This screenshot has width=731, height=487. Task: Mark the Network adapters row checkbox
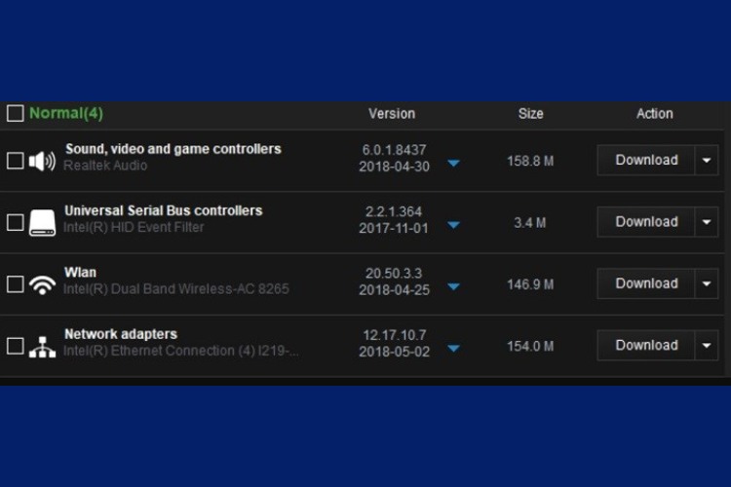coord(15,346)
